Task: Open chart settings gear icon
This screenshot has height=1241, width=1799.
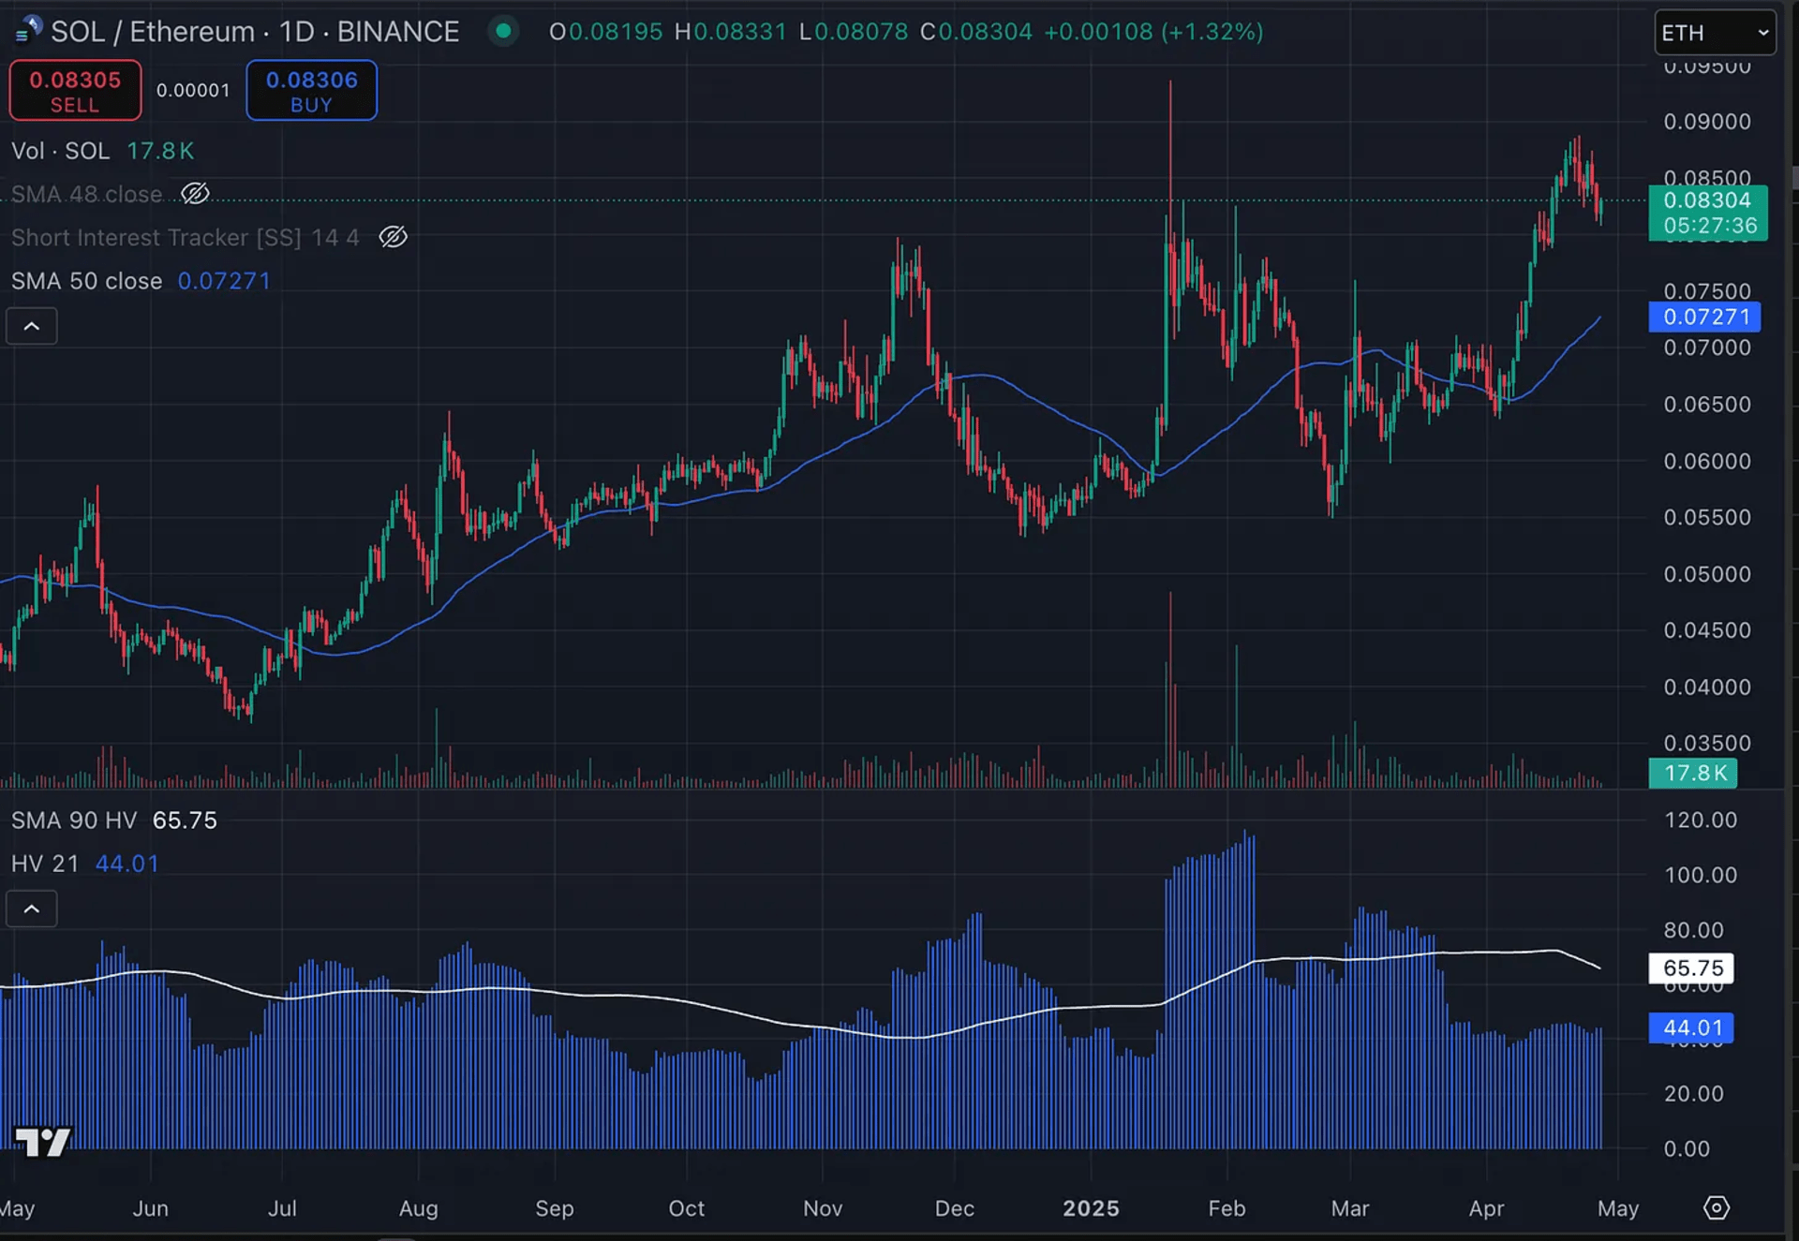Action: tap(1716, 1207)
